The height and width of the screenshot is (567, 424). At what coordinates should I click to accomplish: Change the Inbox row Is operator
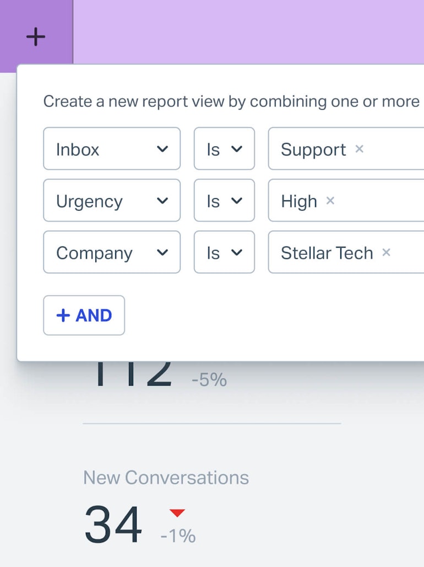click(x=224, y=149)
